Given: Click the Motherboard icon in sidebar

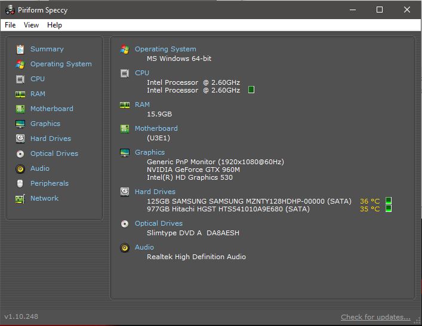Looking at the screenshot, I should (x=20, y=109).
